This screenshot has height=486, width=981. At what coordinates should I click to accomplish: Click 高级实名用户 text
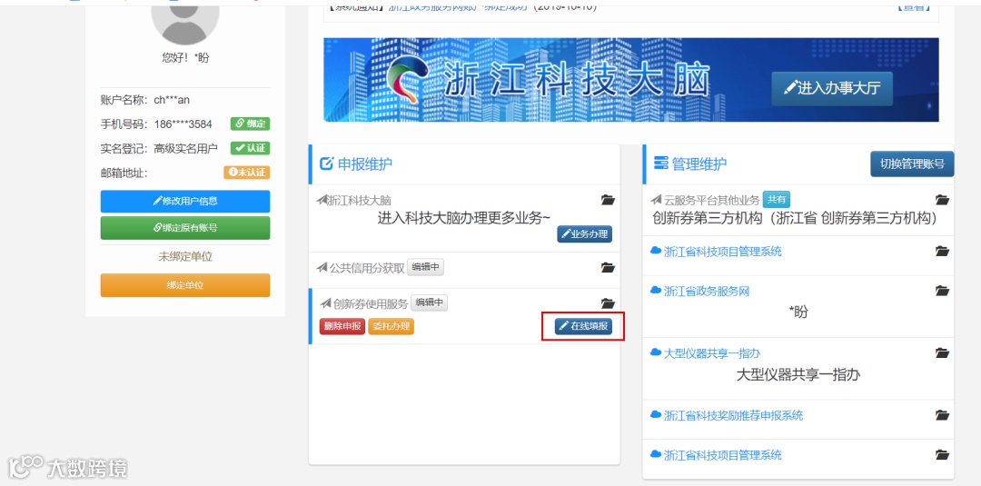coord(186,148)
